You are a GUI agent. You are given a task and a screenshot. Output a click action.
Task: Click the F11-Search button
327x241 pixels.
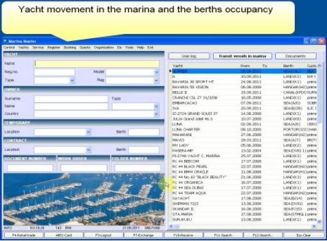tap(223, 235)
